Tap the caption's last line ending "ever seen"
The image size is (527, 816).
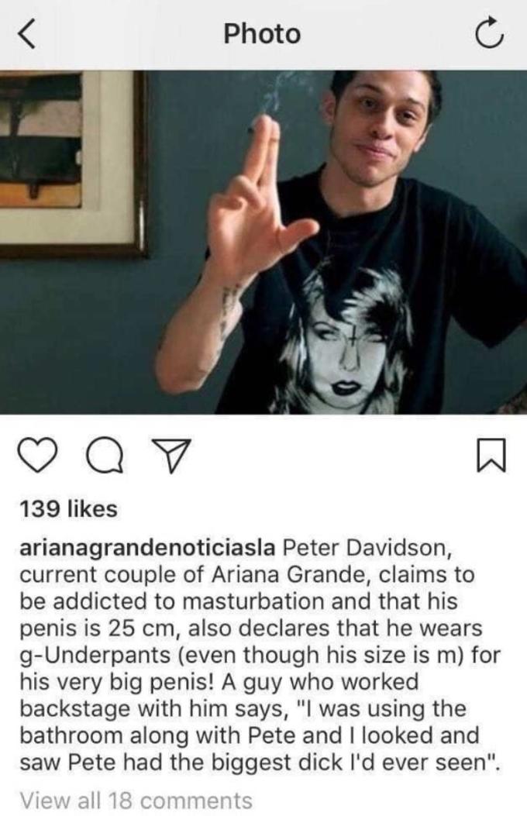click(262, 763)
